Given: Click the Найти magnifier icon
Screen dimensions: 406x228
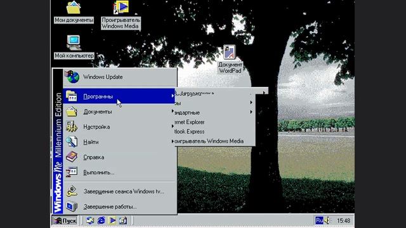Looking at the screenshot, I should pos(72,142).
